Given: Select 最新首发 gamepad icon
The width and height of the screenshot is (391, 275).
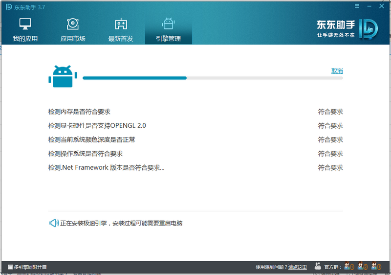Looking at the screenshot, I should click(x=121, y=23).
